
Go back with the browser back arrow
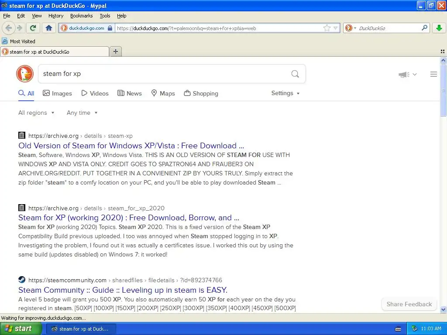click(x=9, y=28)
